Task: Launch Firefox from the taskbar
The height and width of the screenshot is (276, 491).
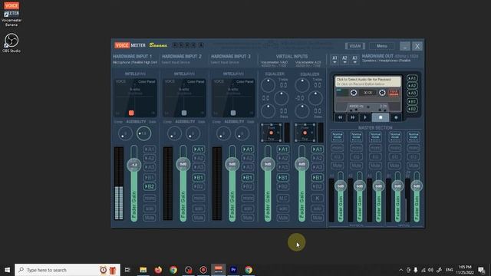Action: [158, 270]
